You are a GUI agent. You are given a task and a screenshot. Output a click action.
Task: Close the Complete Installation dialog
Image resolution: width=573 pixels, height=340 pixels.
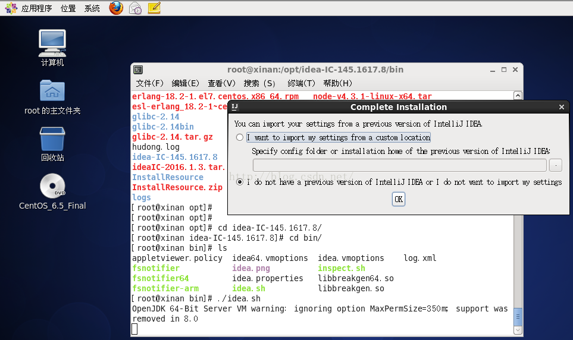click(562, 107)
